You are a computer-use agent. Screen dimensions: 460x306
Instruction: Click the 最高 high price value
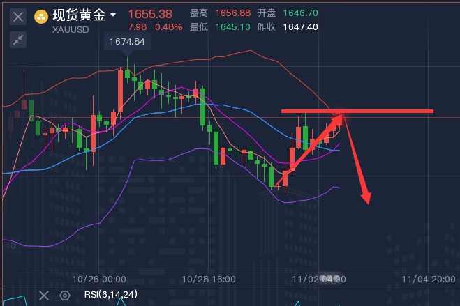click(230, 13)
